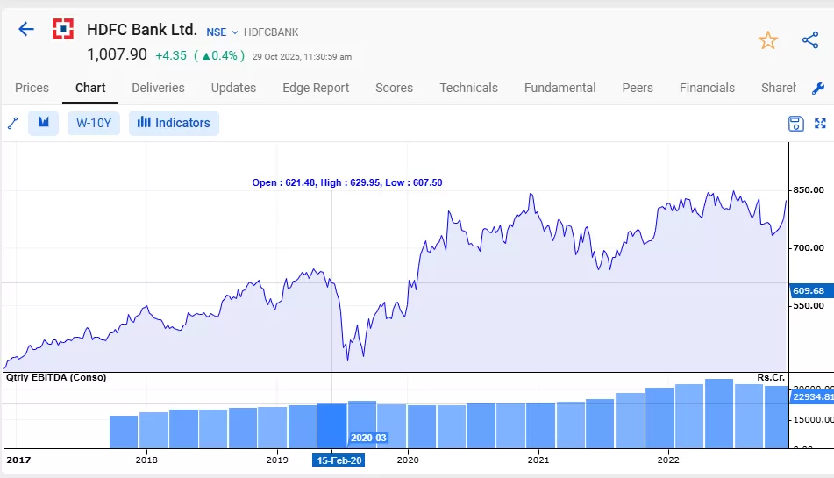The height and width of the screenshot is (478, 834).
Task: Open the Fundamental tab
Action: coord(560,88)
